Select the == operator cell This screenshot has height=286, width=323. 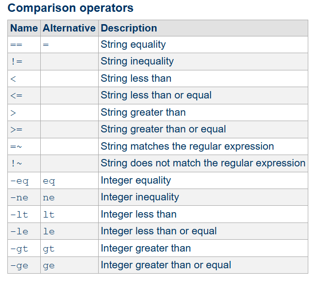coord(16,45)
